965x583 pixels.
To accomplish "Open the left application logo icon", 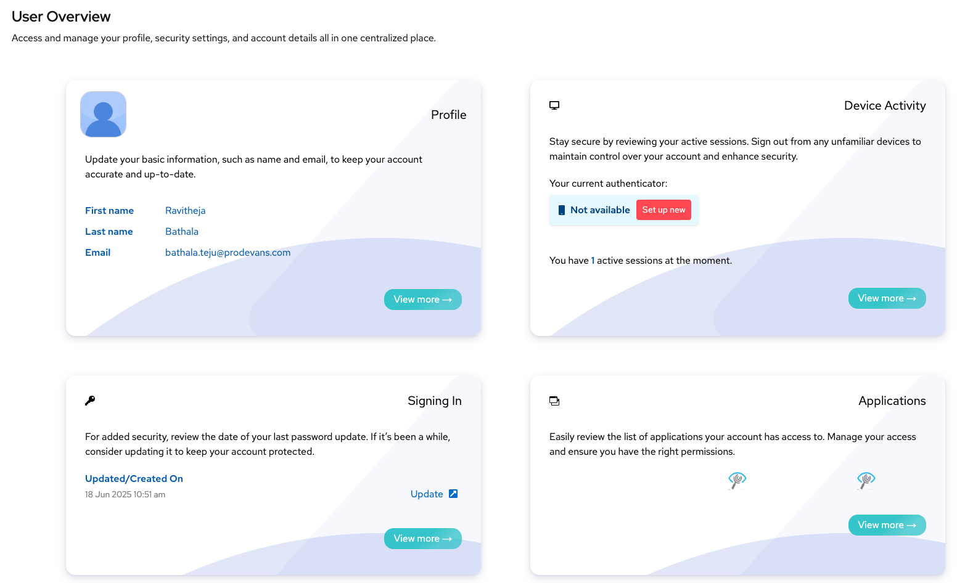I will tap(737, 479).
